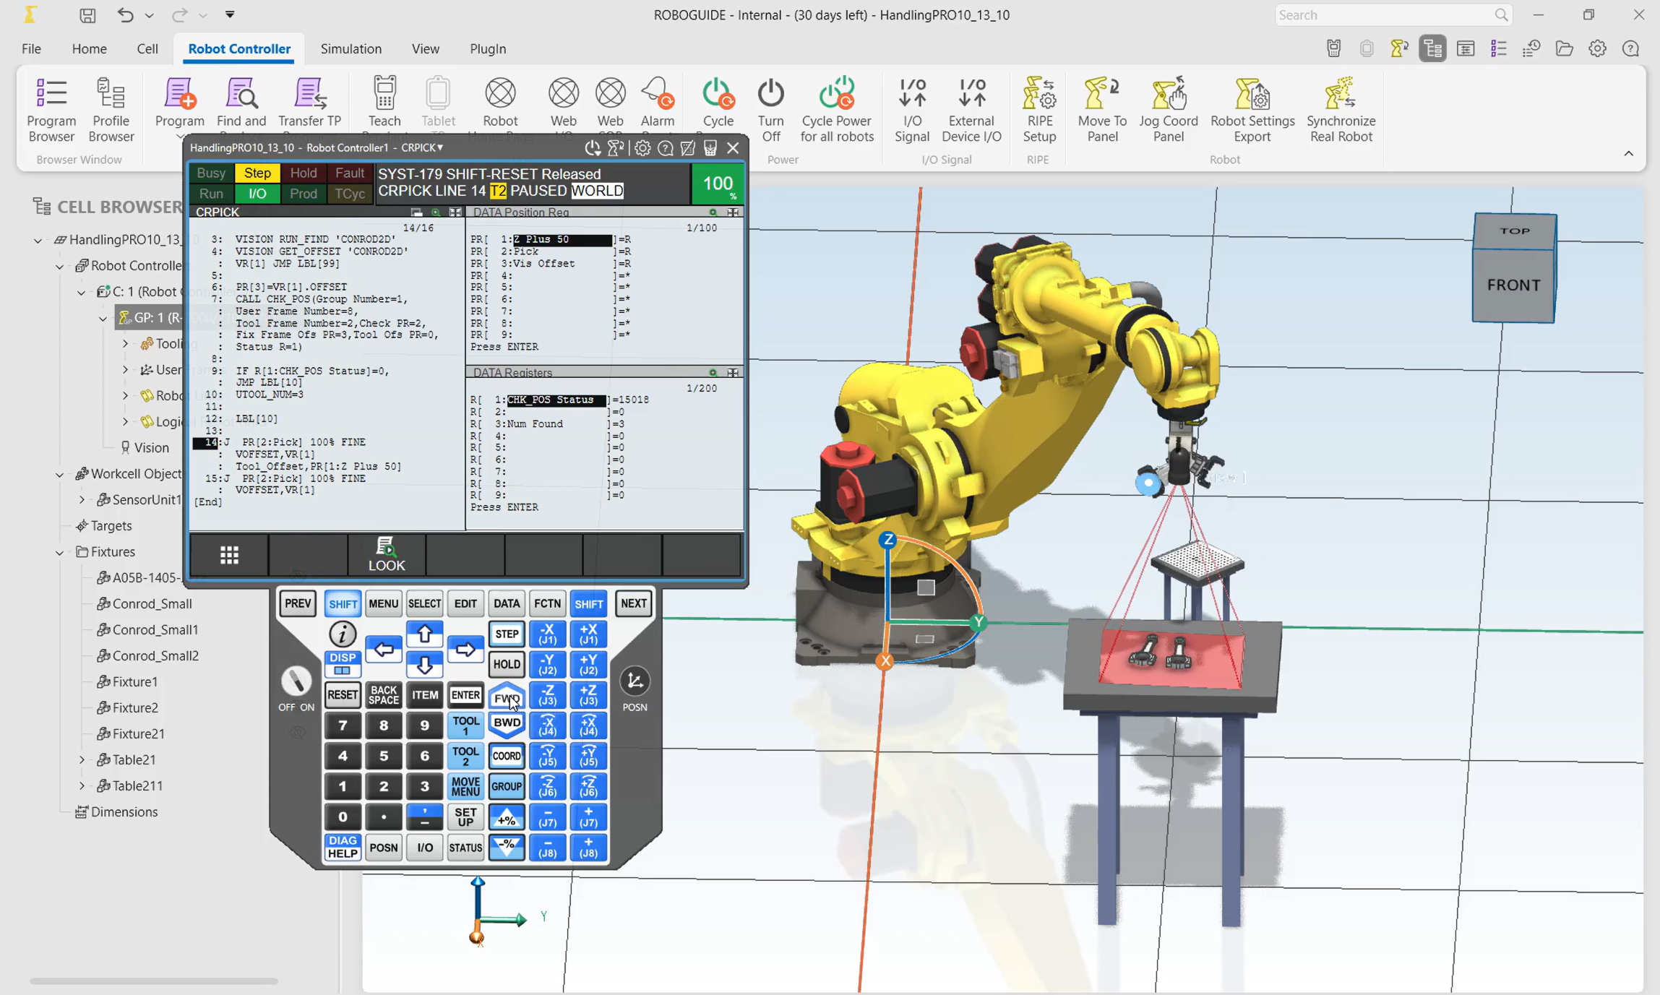This screenshot has height=995, width=1660.
Task: Click the pendant menu grid icon
Action: [229, 554]
